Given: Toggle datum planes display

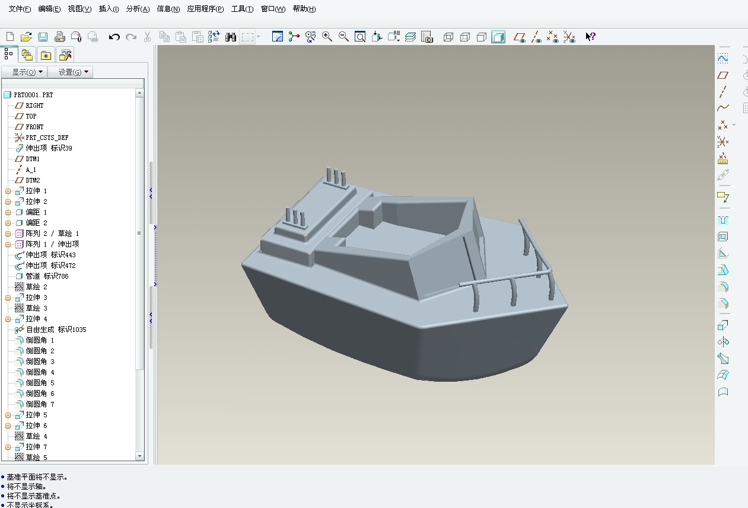Looking at the screenshot, I should pyautogui.click(x=520, y=37).
